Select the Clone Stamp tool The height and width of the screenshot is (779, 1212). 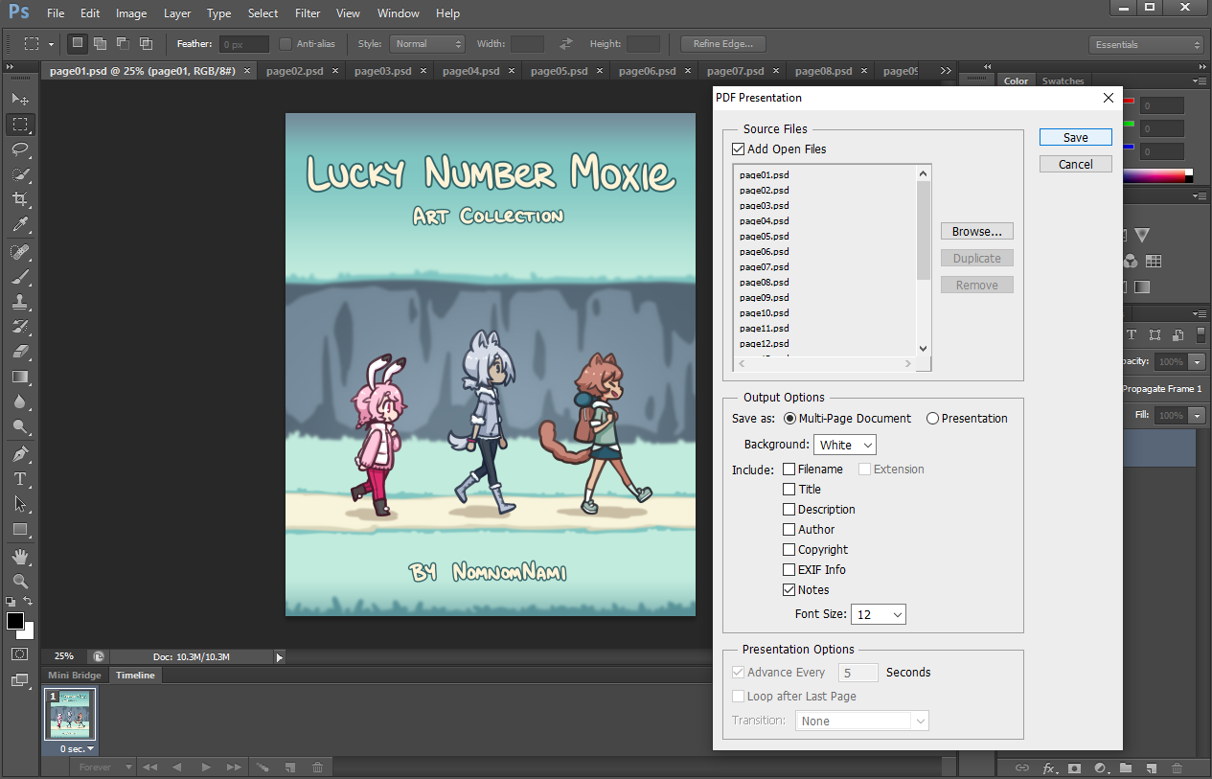click(20, 302)
